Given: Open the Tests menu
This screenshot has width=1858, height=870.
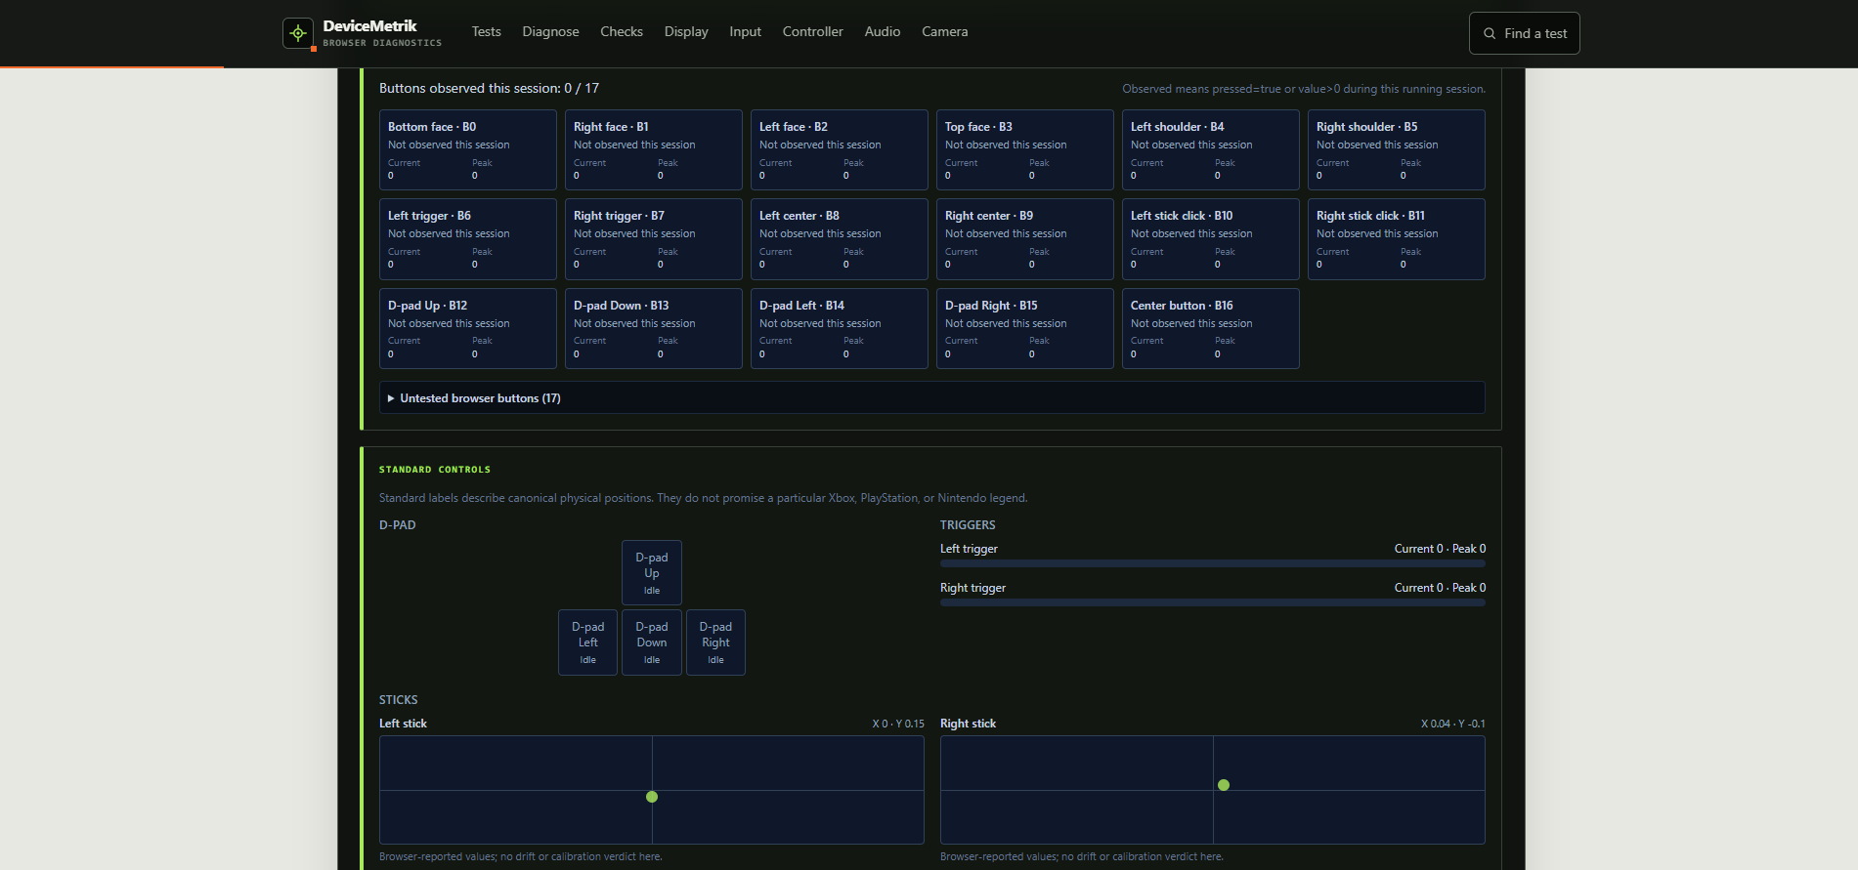Looking at the screenshot, I should tap(486, 32).
